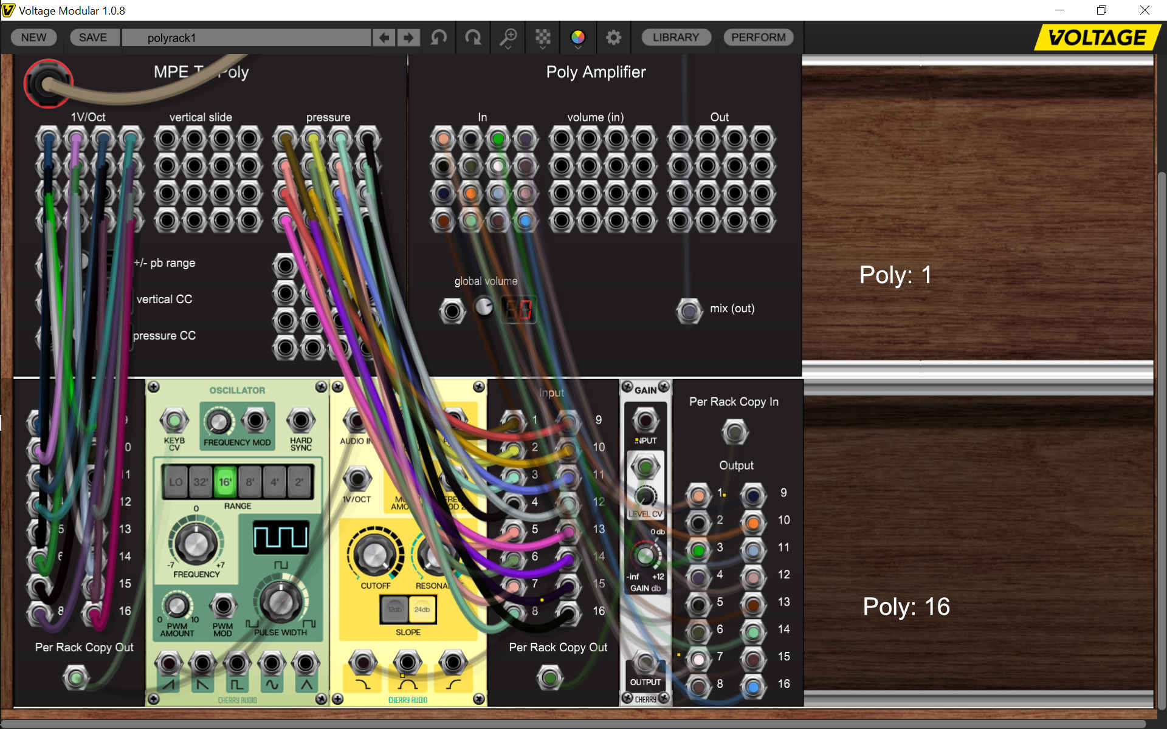Viewport: 1167px width, 729px height.
Task: Click the bandpass filter output jack
Action: pos(408,663)
